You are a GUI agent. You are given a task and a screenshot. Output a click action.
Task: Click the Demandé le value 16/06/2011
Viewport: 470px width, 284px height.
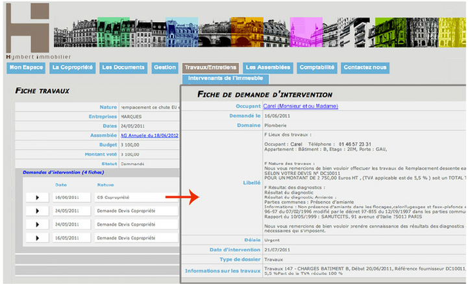click(277, 116)
